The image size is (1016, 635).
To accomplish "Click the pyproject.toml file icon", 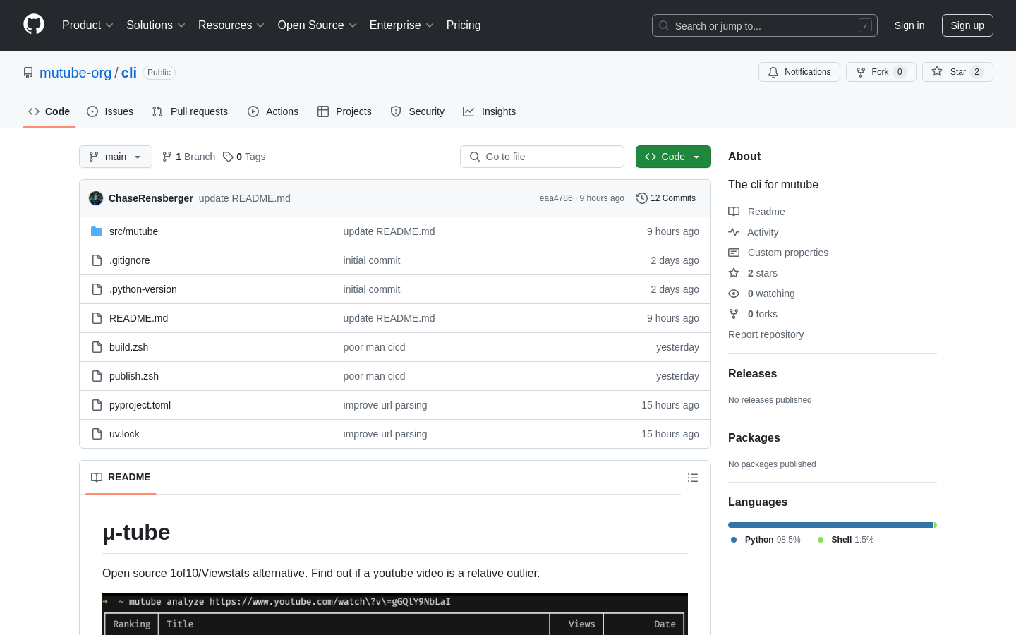I will (x=97, y=405).
